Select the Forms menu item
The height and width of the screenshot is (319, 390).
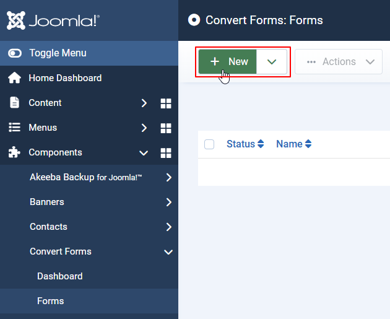click(50, 301)
